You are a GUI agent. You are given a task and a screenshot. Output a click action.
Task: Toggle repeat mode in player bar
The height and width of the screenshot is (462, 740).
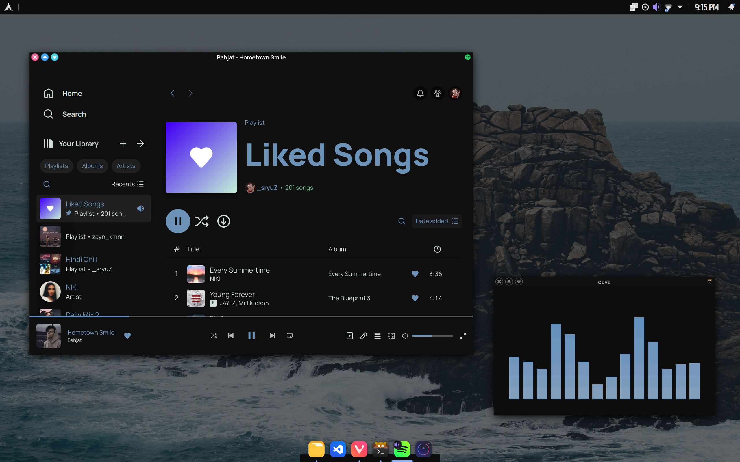pos(290,336)
